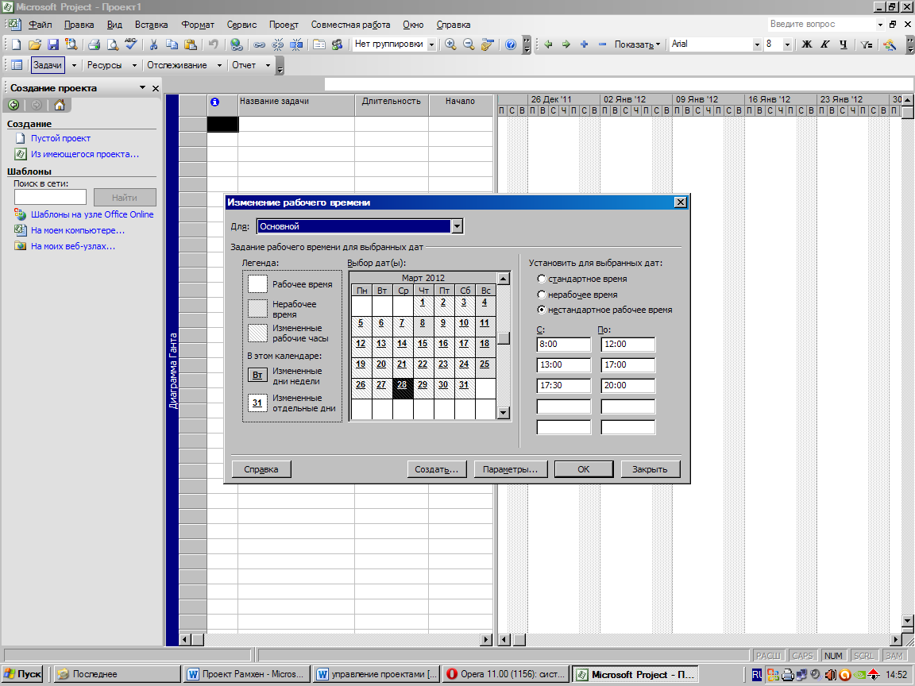The image size is (915, 686).
Task: Open the Правка menu
Action: [79, 25]
